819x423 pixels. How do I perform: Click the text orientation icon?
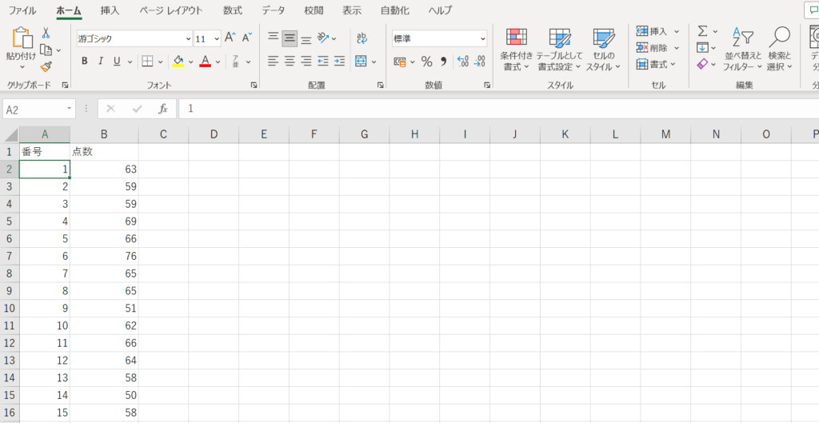pyautogui.click(x=324, y=38)
